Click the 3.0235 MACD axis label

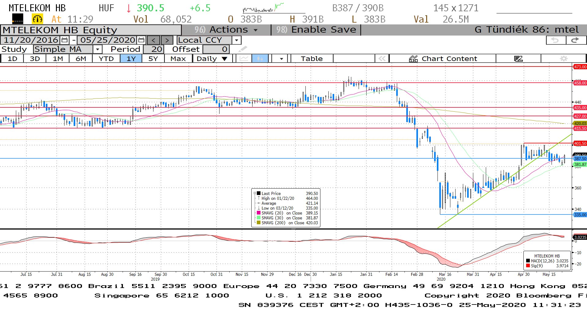tap(580, 237)
